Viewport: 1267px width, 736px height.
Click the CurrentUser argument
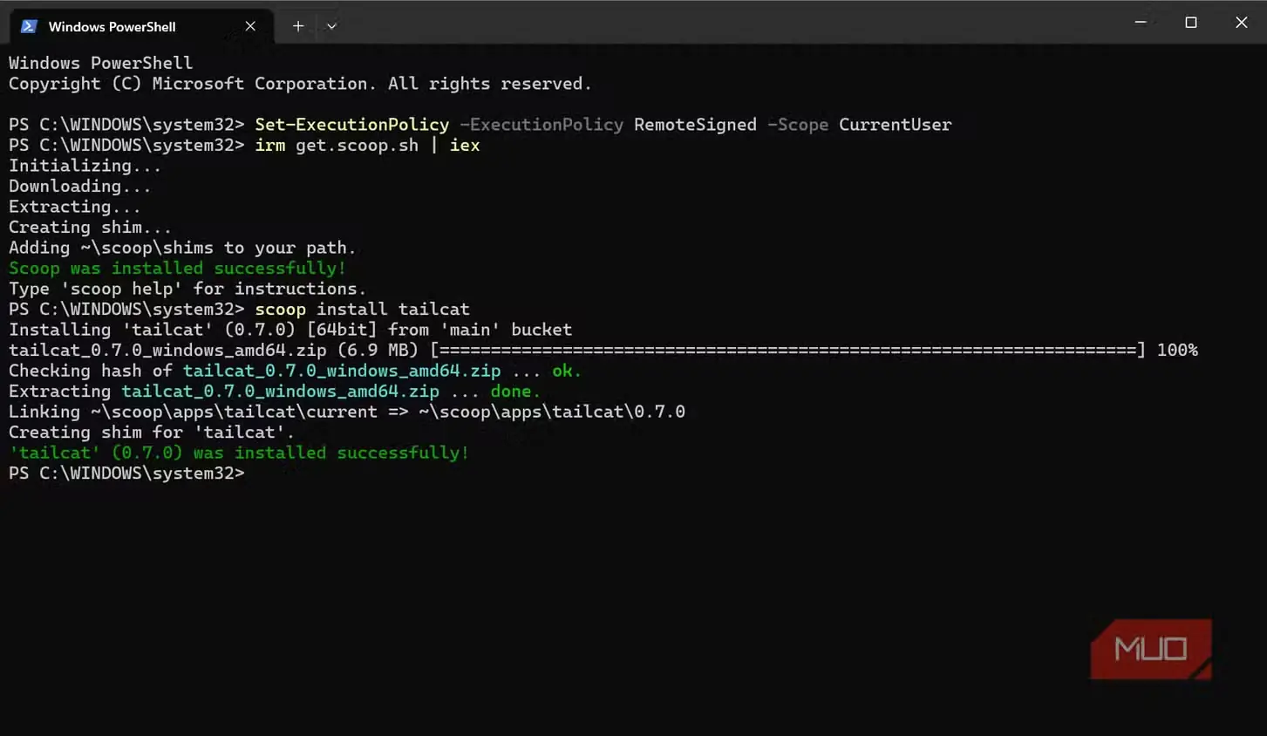click(x=896, y=125)
